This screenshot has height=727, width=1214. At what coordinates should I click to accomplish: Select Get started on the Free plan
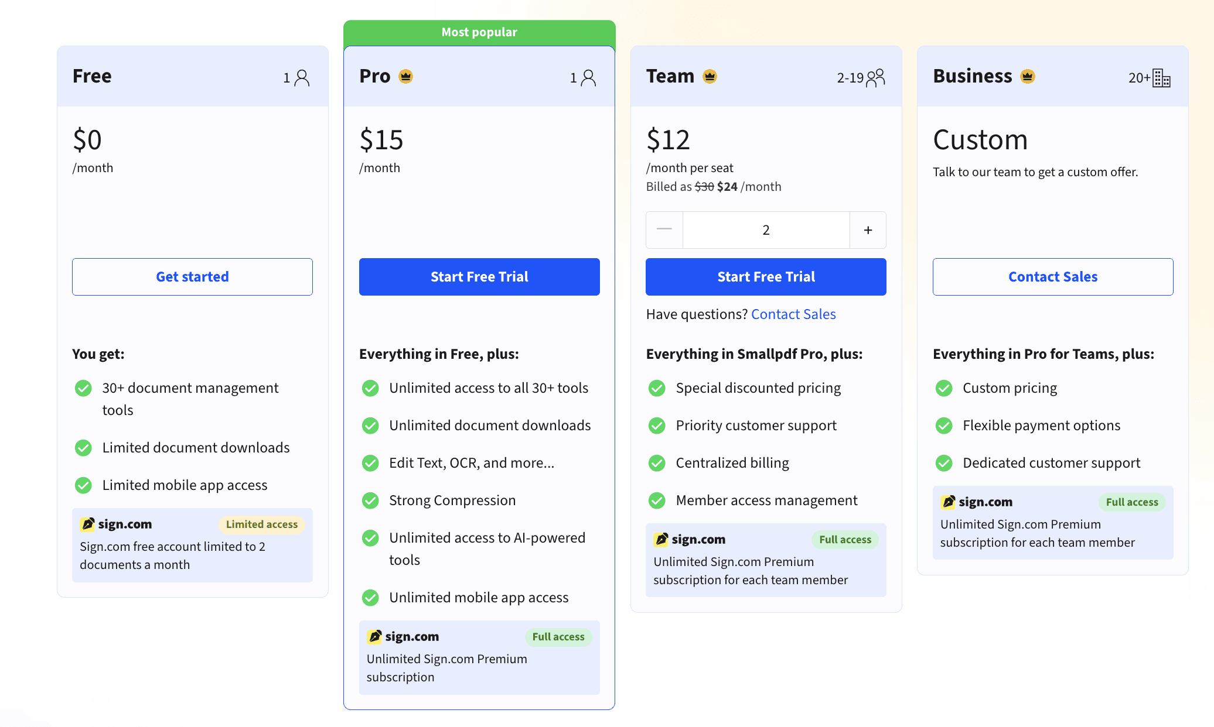coord(192,276)
